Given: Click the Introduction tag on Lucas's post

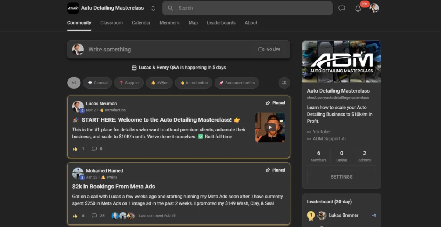Looking at the screenshot, I should 113,110.
